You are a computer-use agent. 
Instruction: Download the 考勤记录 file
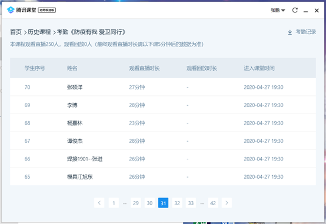pos(305,32)
